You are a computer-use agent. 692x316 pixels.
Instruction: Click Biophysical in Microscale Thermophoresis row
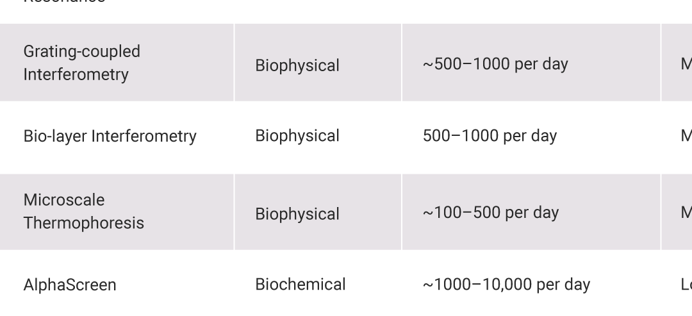[x=297, y=214]
